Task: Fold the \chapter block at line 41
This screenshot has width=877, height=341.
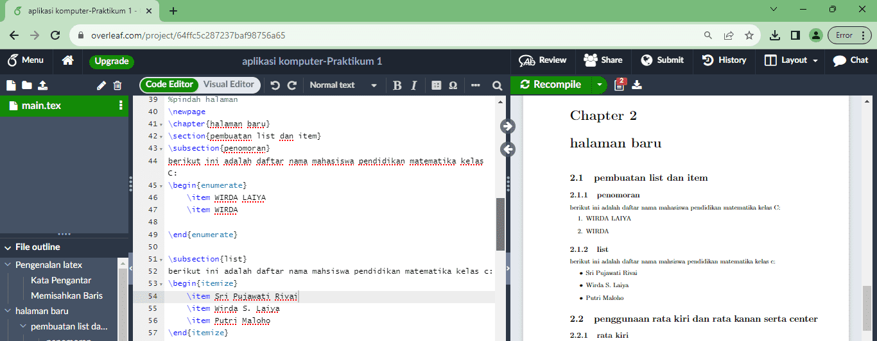Action: coord(162,124)
